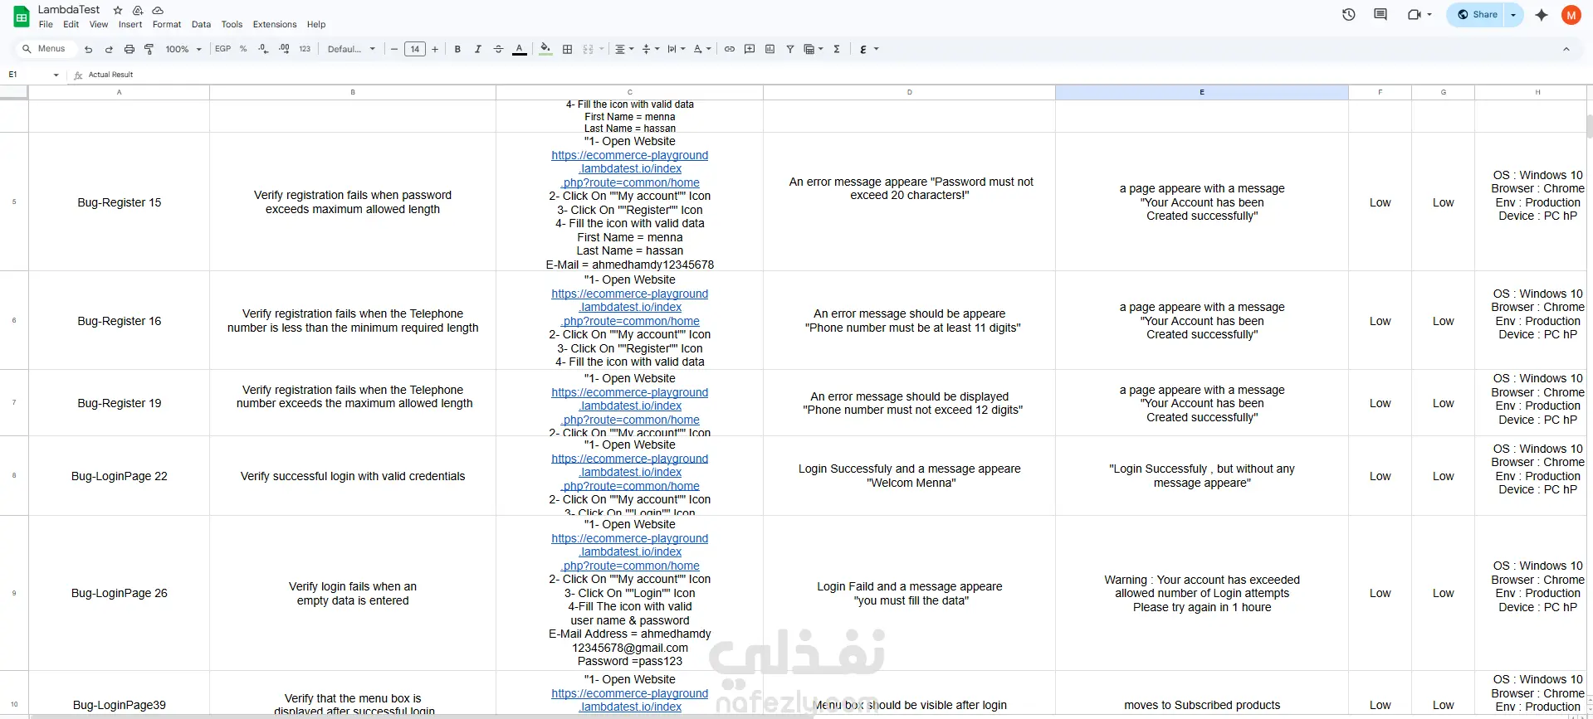The image size is (1593, 719).
Task: Open the input tools dropdown
Action: pyautogui.click(x=868, y=49)
